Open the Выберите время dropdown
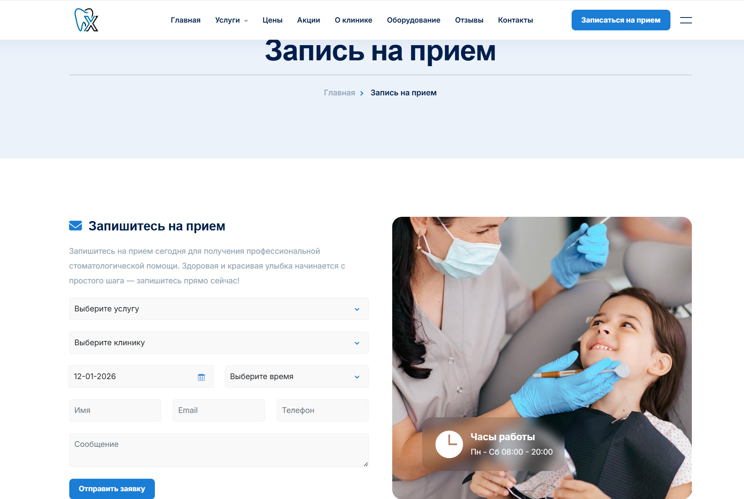 point(297,376)
